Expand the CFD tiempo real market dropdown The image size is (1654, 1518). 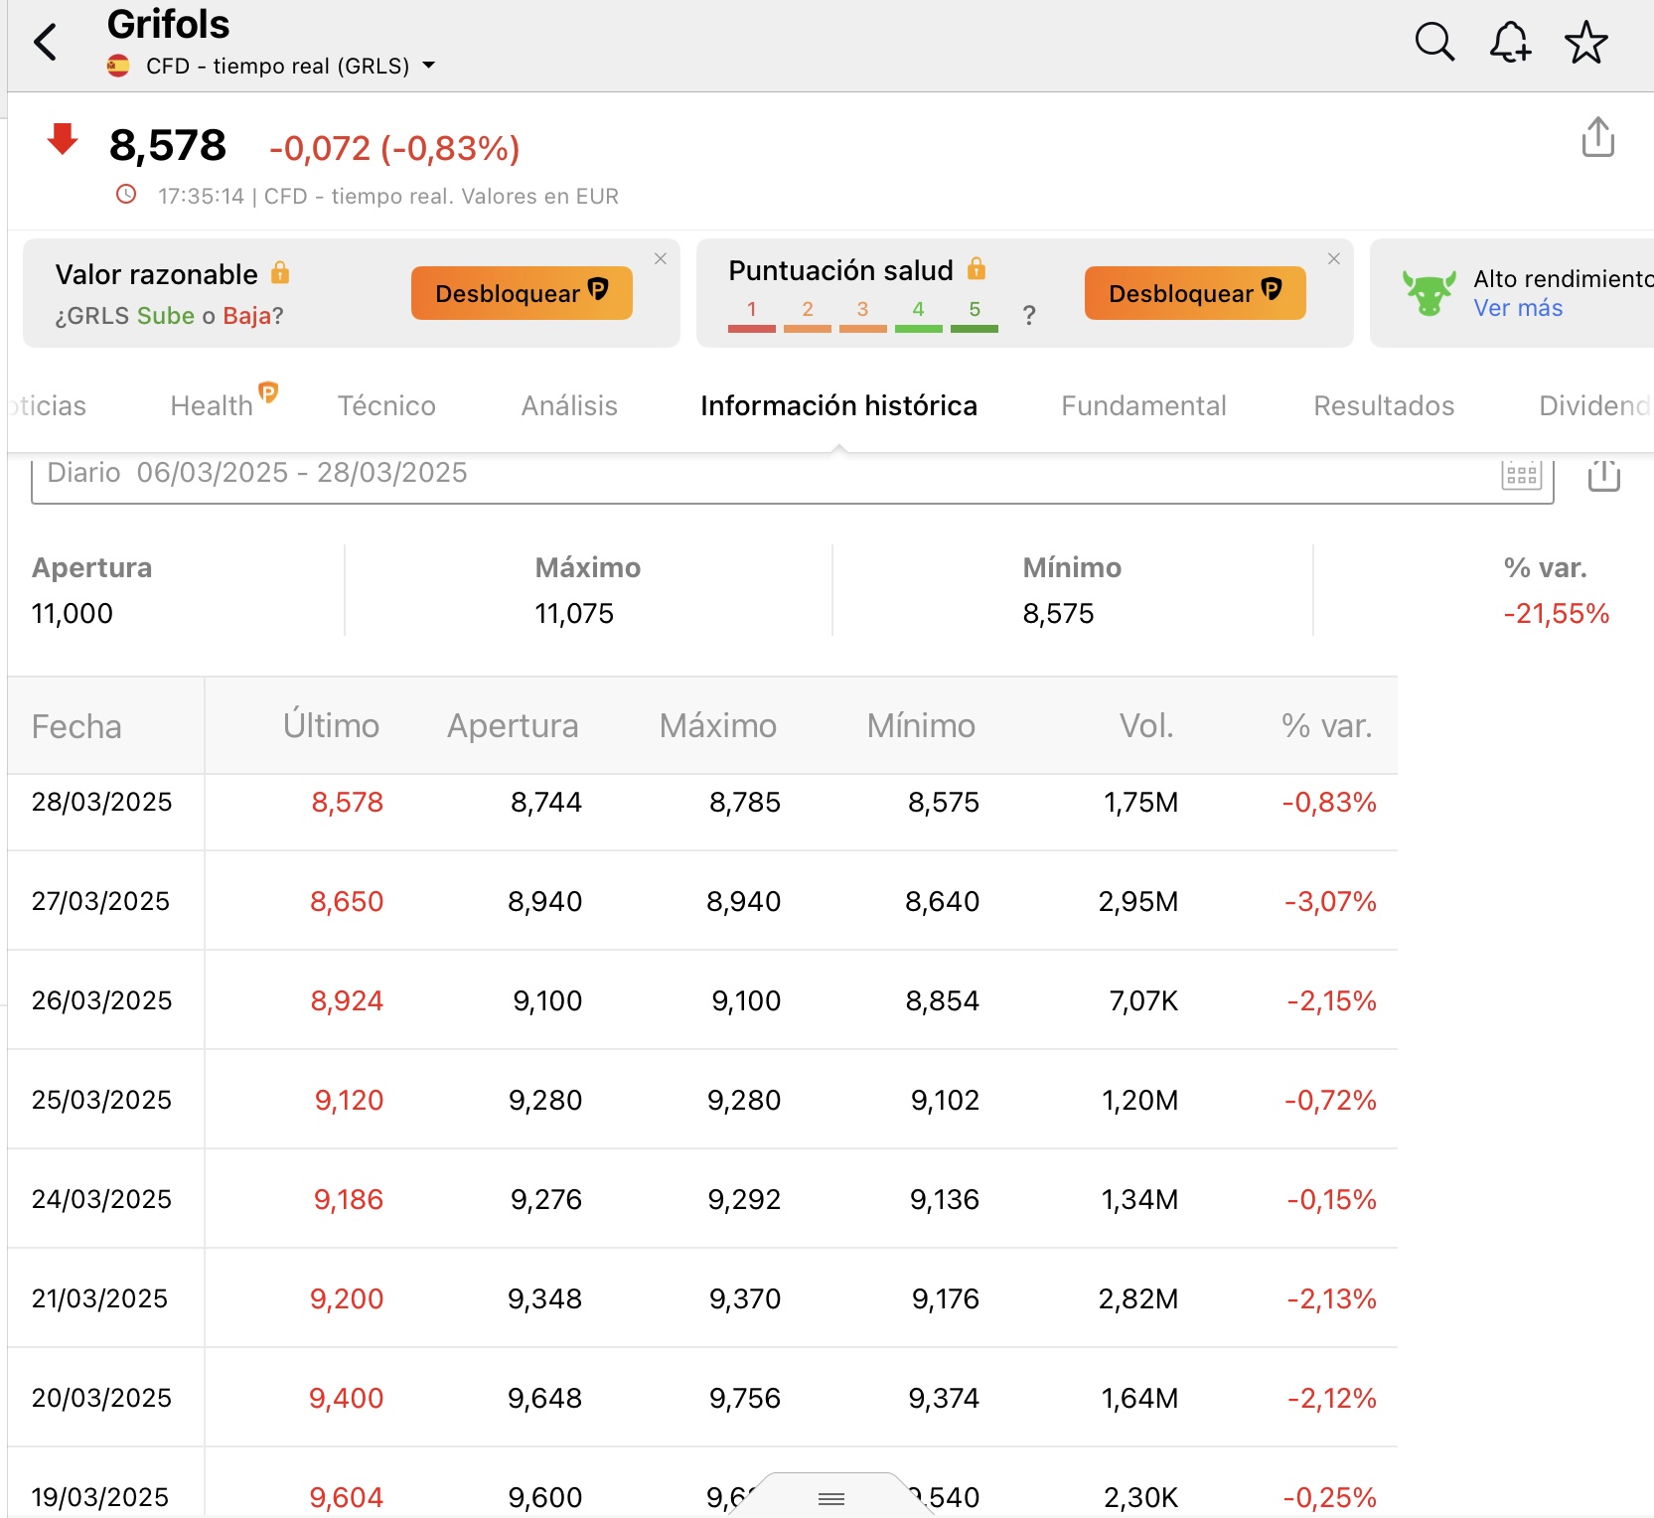pos(429,66)
